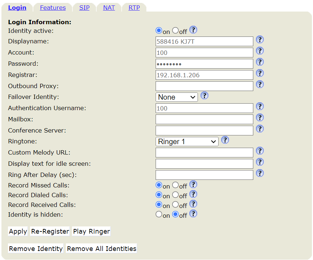The height and width of the screenshot is (260, 313).
Task: Click help for Custom Melody URL
Action: 260,151
